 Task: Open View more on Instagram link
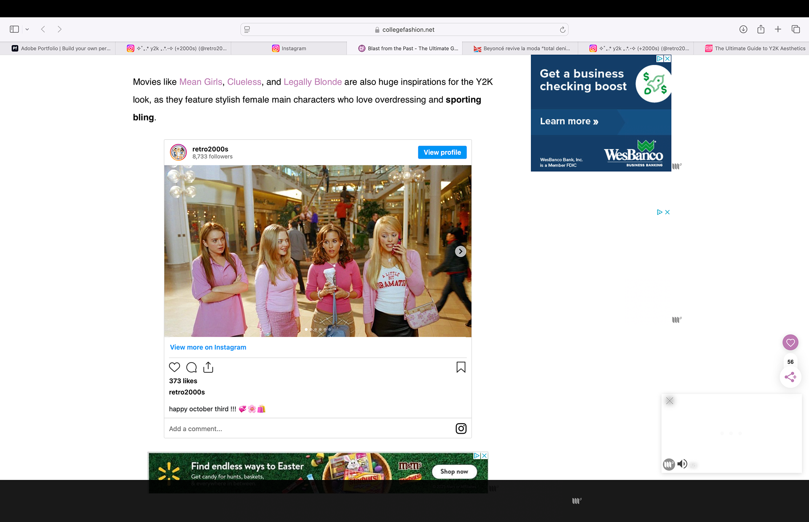(x=208, y=347)
